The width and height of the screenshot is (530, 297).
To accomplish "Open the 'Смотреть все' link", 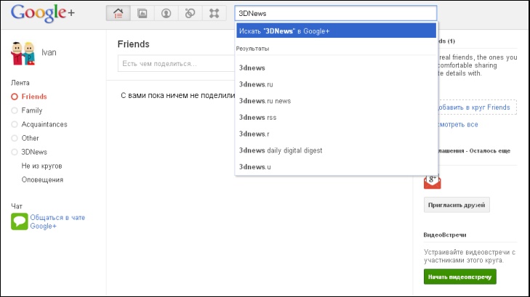I will point(458,125).
